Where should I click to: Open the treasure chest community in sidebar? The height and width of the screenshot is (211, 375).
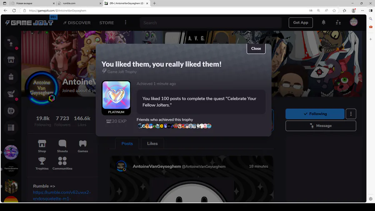click(11, 186)
